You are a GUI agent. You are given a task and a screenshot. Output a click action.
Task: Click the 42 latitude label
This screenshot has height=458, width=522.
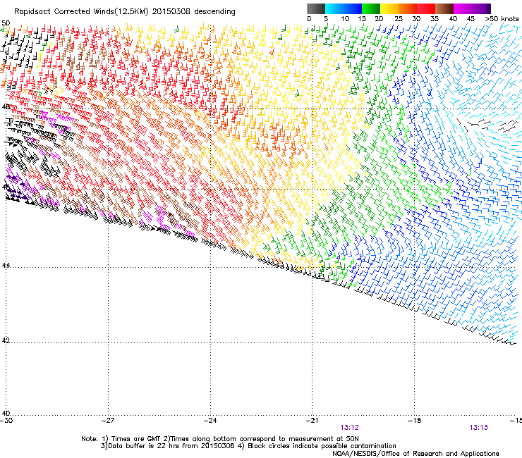6,340
